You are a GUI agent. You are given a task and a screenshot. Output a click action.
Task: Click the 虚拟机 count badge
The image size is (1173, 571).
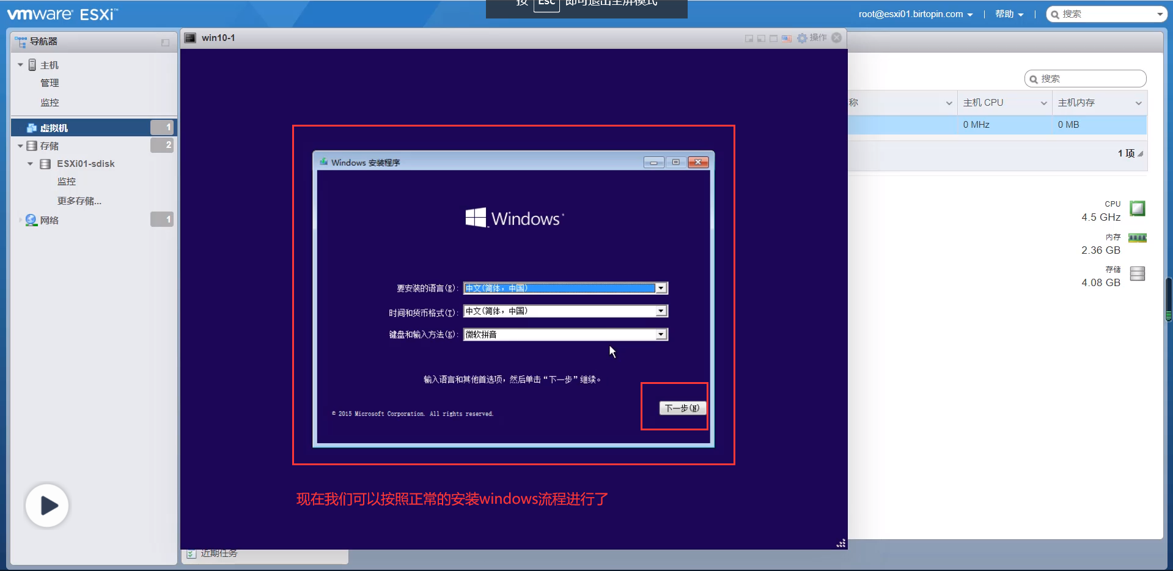pyautogui.click(x=162, y=127)
